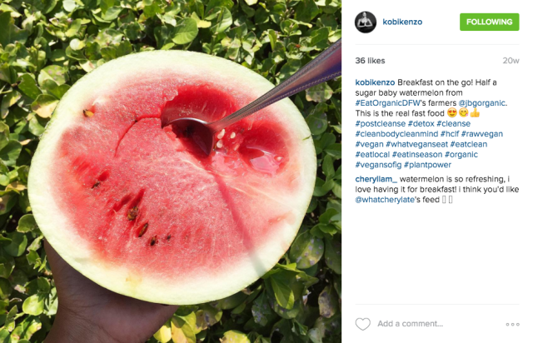This screenshot has height=343, width=533.
Task: Click the 20w post timestamp
Action: [x=511, y=61]
